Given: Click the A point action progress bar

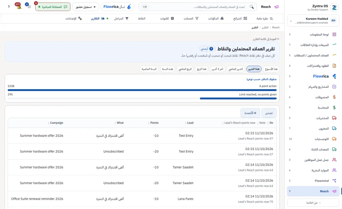Looking at the screenshot, I should (x=142, y=90).
